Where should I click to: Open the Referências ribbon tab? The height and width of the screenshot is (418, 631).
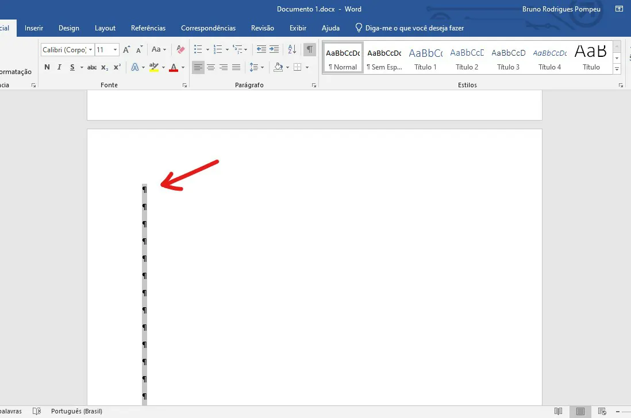[x=148, y=28]
